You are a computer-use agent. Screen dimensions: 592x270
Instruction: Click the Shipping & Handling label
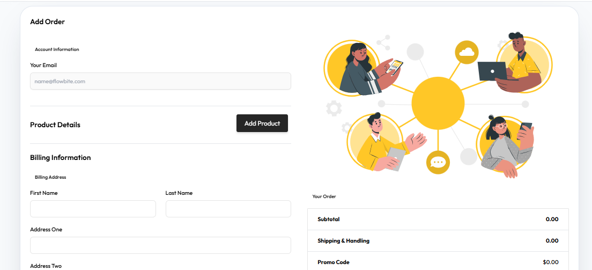(x=344, y=240)
